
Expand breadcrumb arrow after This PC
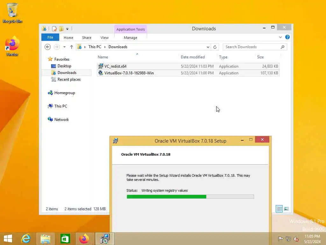pos(105,47)
